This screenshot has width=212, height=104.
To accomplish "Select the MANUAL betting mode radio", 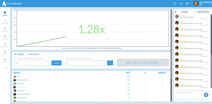I will click(x=15, y=54).
